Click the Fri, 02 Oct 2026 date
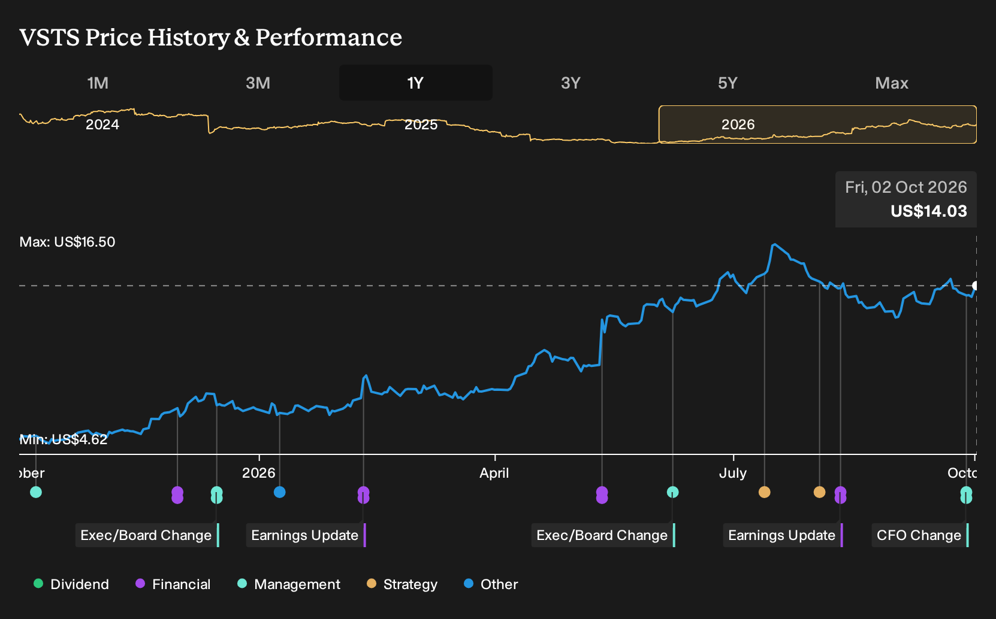 point(906,187)
